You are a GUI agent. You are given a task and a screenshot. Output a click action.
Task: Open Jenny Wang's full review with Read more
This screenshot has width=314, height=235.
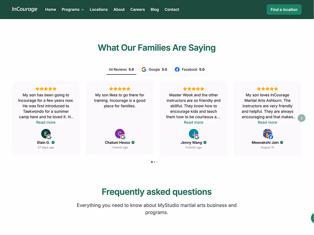click(193, 122)
